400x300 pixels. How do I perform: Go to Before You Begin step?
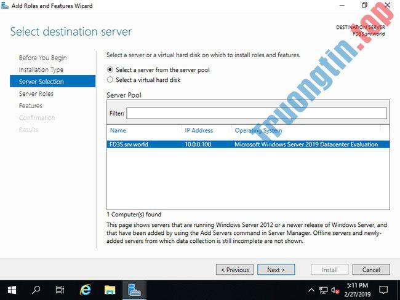[42, 58]
